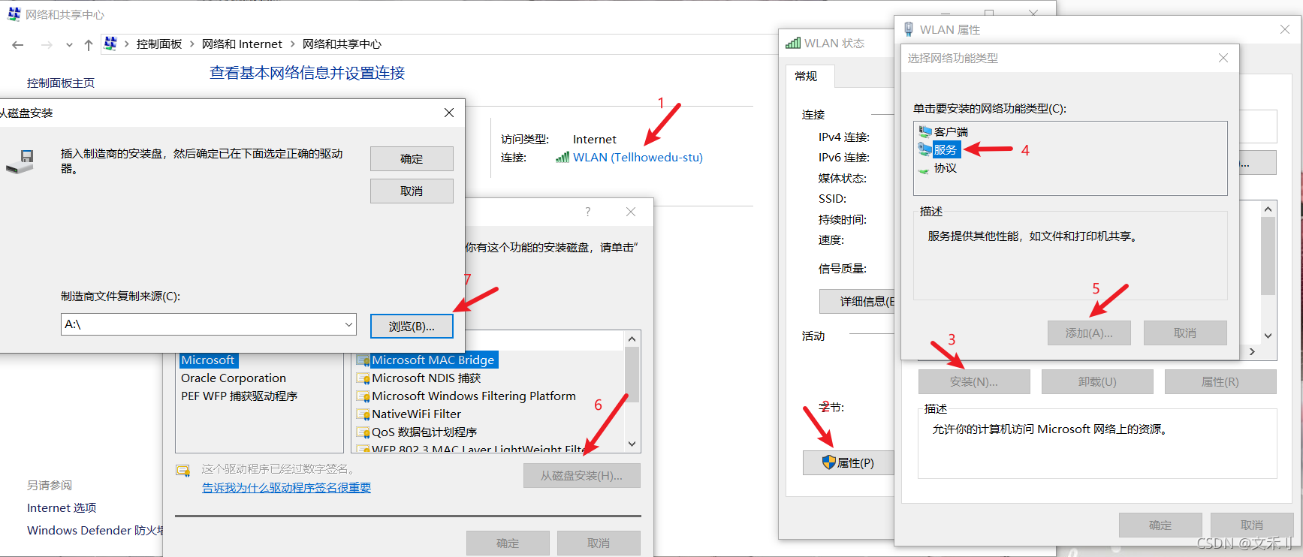Open 告诉我为什么驱动程序签名很重要 link
This screenshot has width=1303, height=557.
click(x=286, y=488)
